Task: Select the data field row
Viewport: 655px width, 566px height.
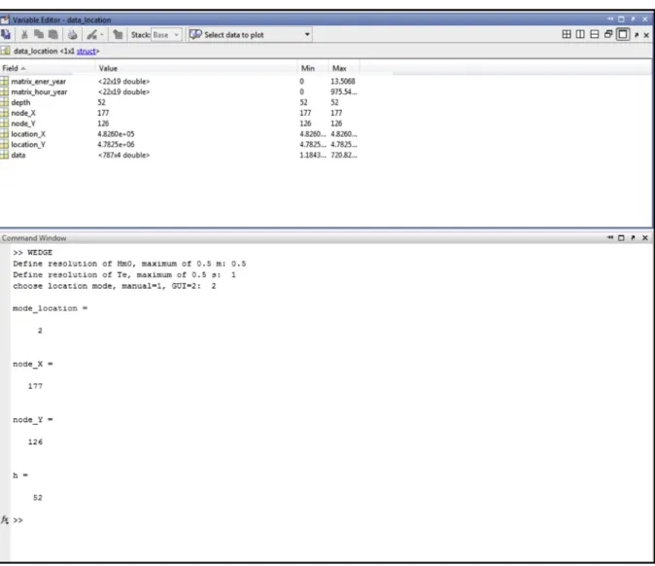Action: (x=180, y=155)
